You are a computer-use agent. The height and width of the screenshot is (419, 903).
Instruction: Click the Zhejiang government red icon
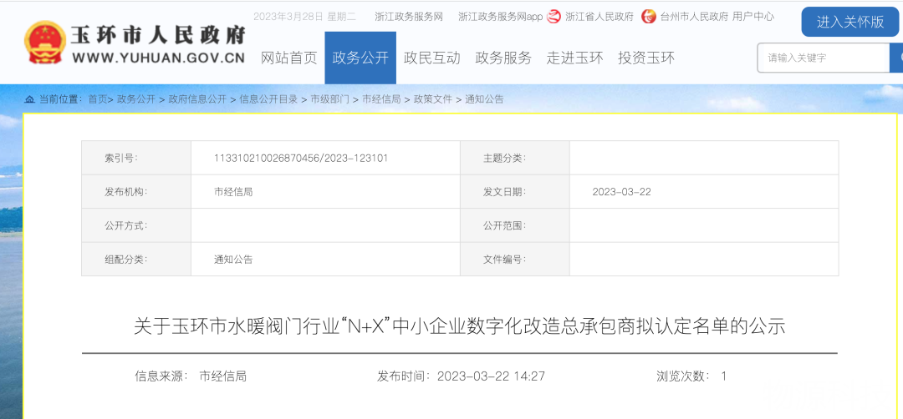[x=554, y=17]
